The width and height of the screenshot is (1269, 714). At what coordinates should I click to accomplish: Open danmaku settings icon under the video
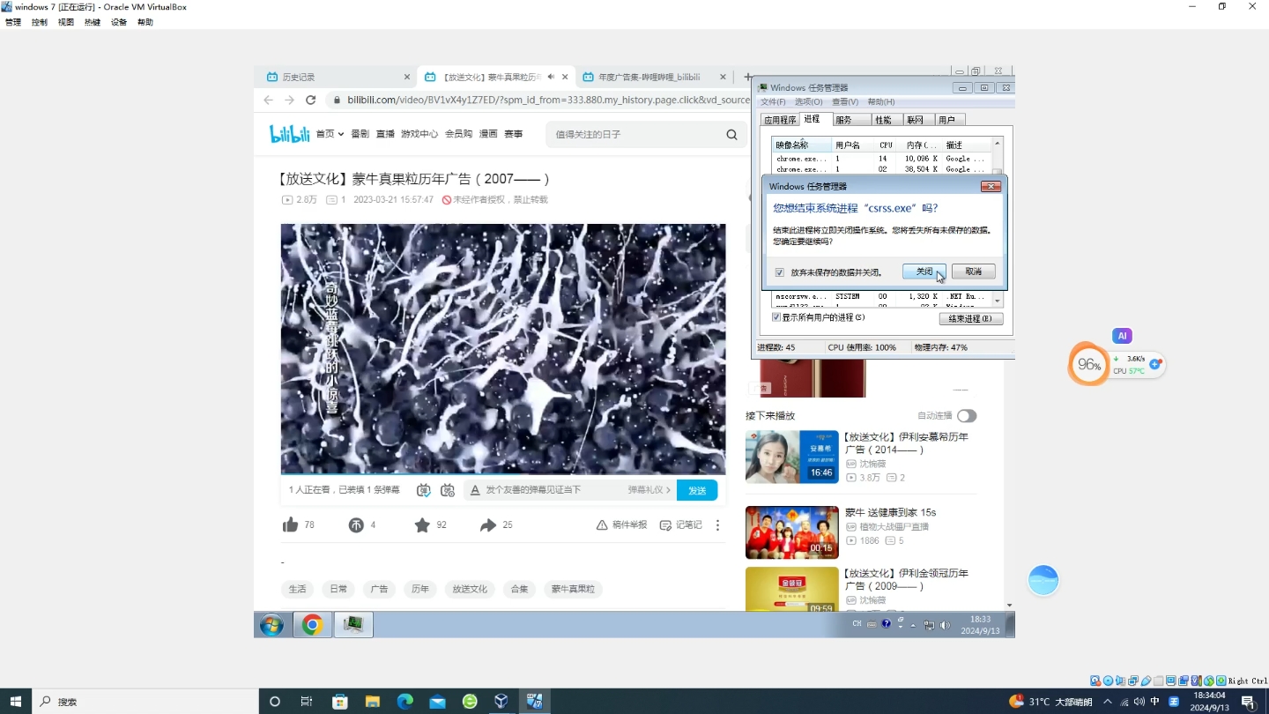point(448,490)
